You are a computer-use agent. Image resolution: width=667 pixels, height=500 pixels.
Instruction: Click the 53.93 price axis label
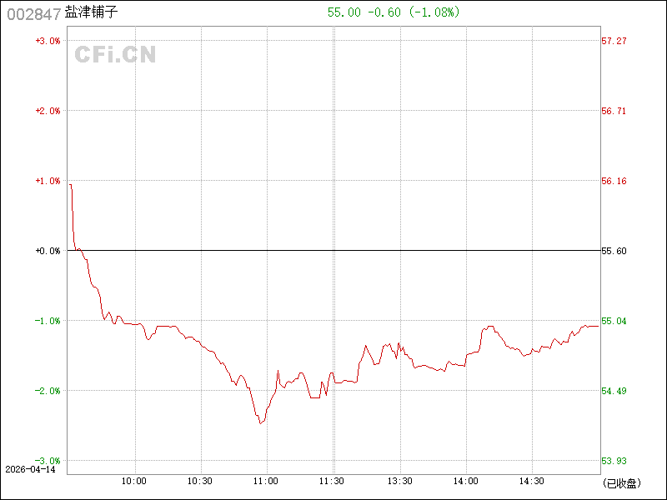614,461
